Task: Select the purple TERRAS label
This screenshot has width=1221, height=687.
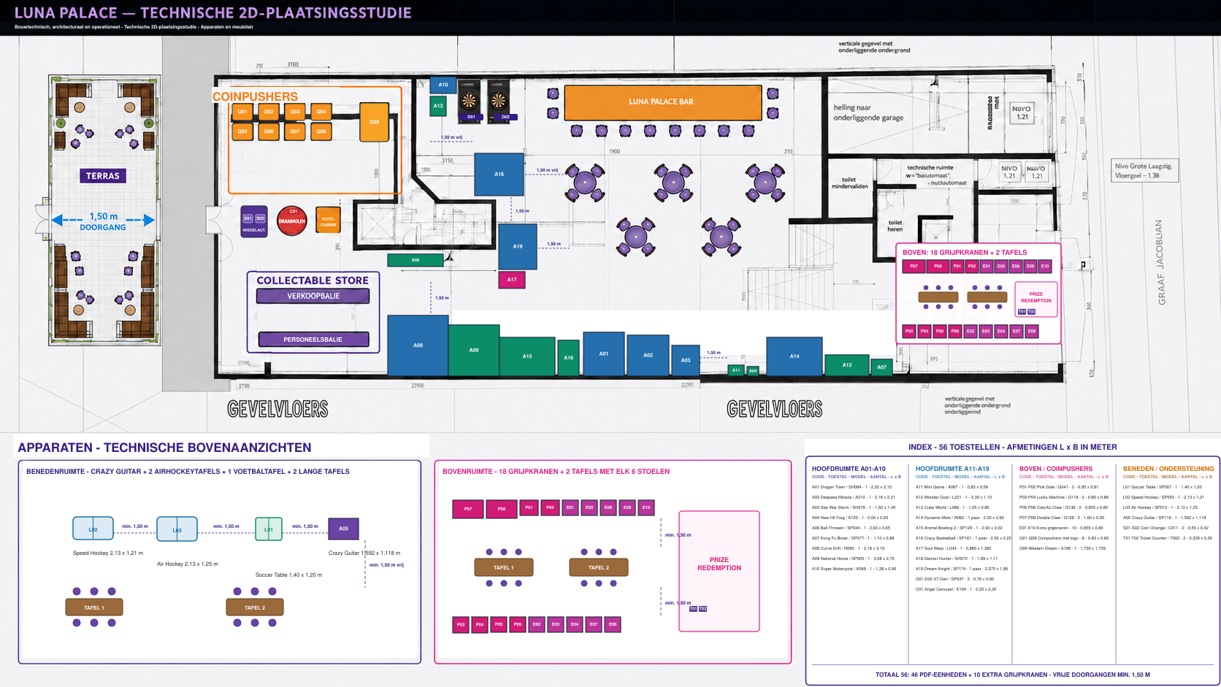Action: click(103, 176)
